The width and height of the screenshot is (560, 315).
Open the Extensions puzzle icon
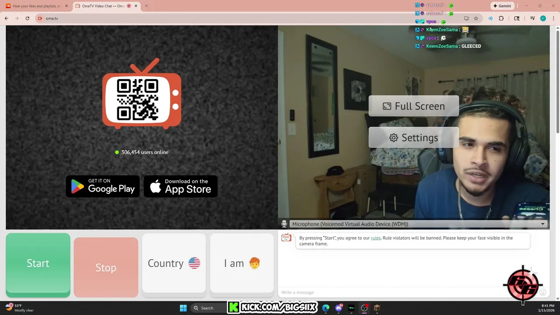[501, 18]
